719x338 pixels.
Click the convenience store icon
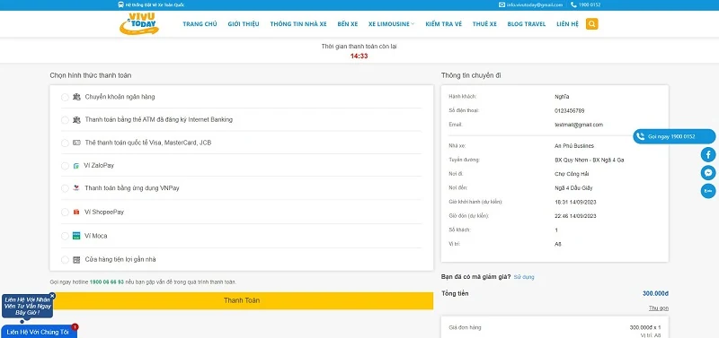point(76,259)
